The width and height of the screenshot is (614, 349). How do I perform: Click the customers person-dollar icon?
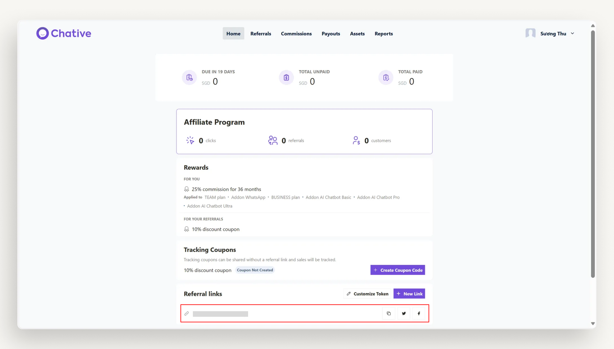point(356,140)
